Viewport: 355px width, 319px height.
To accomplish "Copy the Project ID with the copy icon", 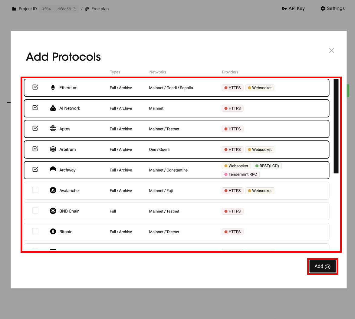I will (74, 9).
